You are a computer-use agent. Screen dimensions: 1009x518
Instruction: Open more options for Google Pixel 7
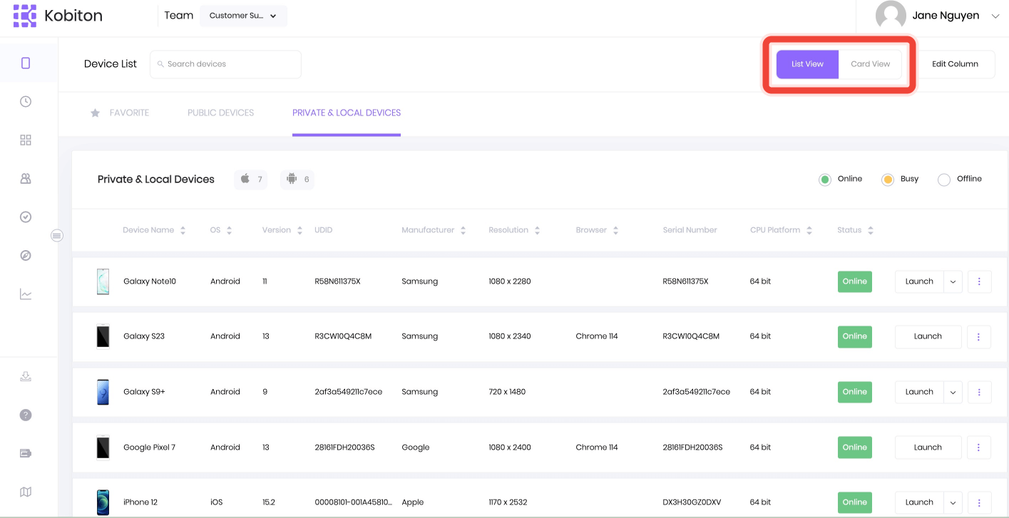pos(979,447)
